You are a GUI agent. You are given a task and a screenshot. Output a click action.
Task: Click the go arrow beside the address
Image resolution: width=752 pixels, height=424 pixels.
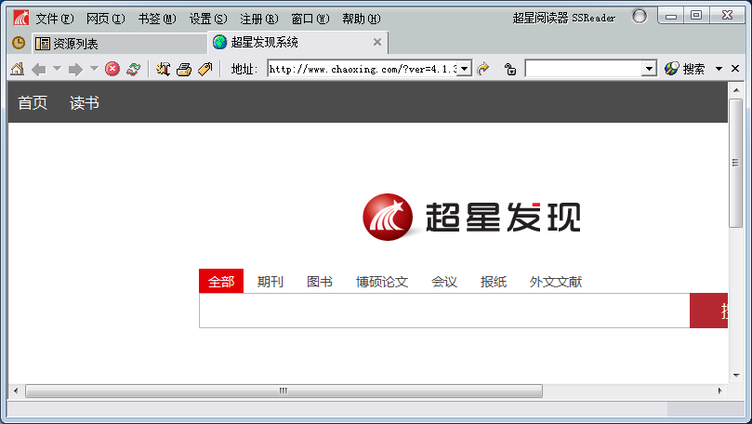click(483, 69)
